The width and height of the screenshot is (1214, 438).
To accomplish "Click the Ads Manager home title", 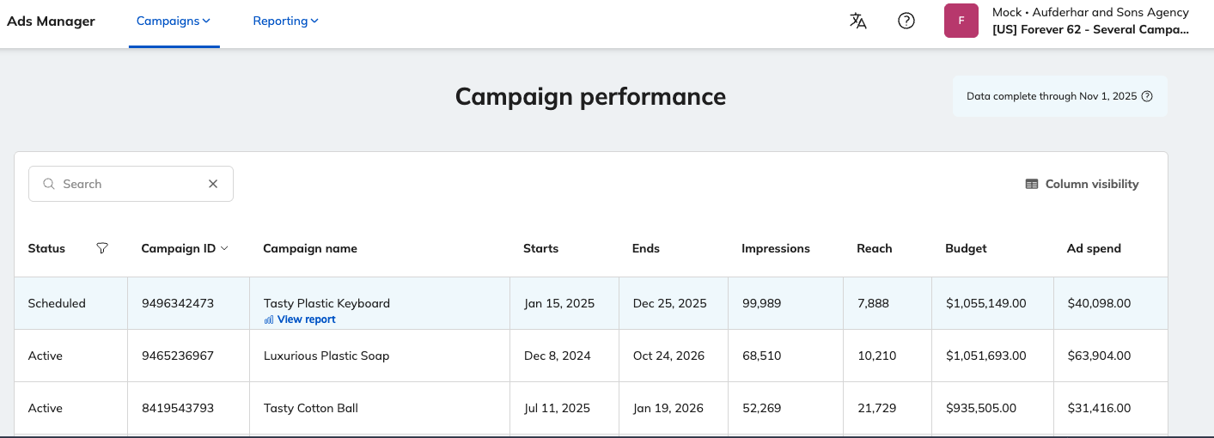I will coord(52,21).
